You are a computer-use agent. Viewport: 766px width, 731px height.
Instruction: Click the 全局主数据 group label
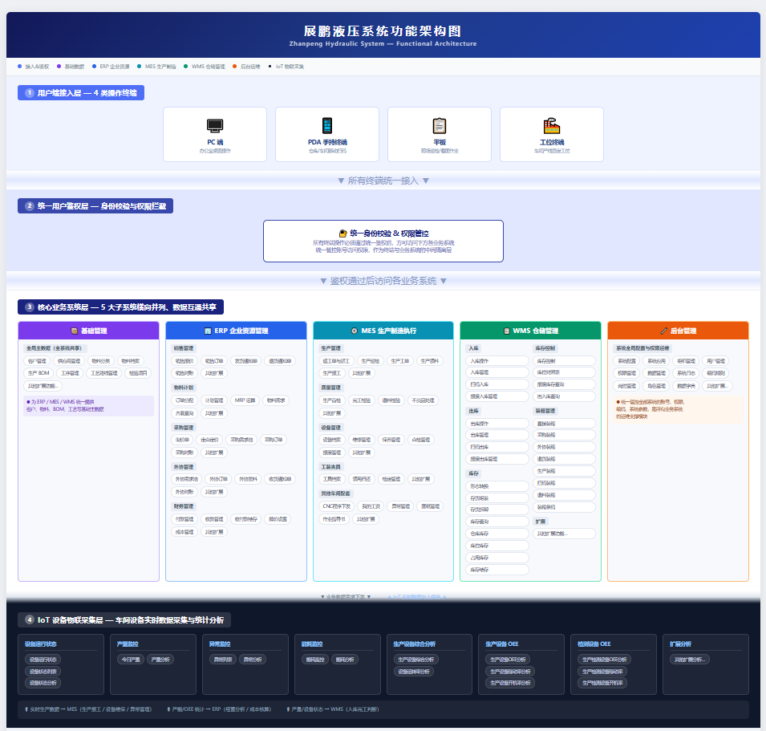(x=54, y=348)
